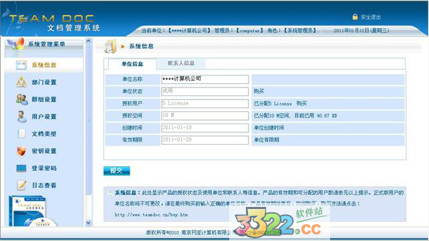Click the 创建时间 field 2011-01-10
This screenshot has height=241, width=429.
[x=204, y=128]
